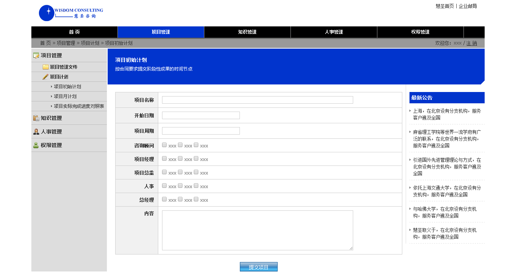Click the 知识管理 clipboard icon in sidebar
Viewport: 516px width, 279px height.
[36, 118]
